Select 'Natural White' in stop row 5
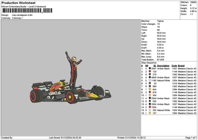Viewport: 198px width, 140px height. point(163,81)
